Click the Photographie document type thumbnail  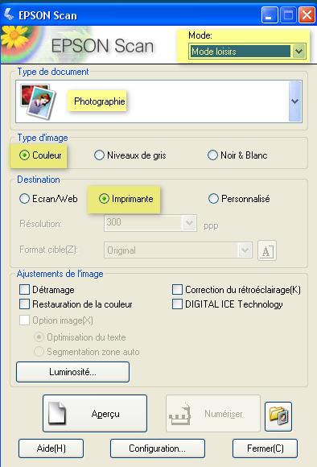click(x=38, y=101)
